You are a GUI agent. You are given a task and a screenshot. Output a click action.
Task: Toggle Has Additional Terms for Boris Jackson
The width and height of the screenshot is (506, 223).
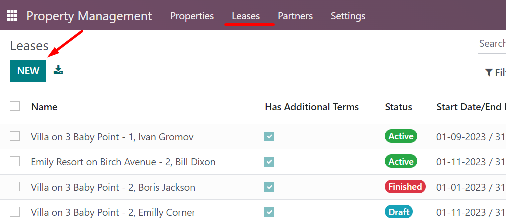point(269,187)
